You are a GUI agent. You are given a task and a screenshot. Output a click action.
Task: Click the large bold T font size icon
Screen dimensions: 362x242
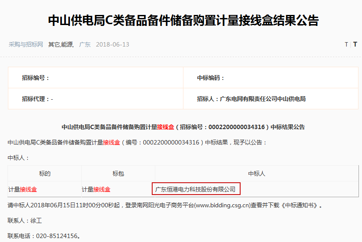pos(355,44)
